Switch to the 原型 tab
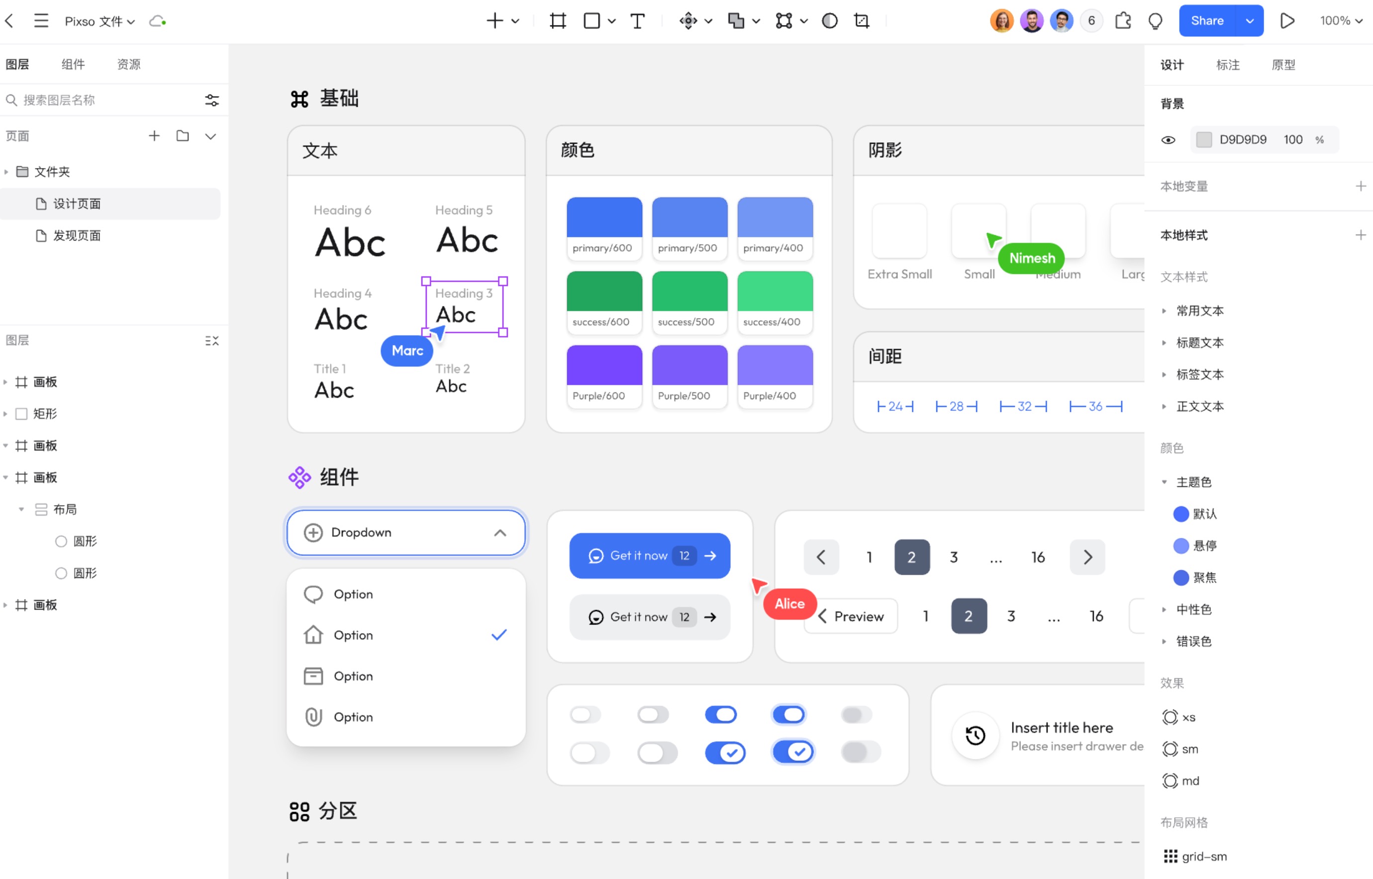The image size is (1373, 879). click(1283, 65)
